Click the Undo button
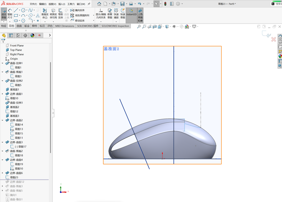282x202 pixels. (139, 4)
